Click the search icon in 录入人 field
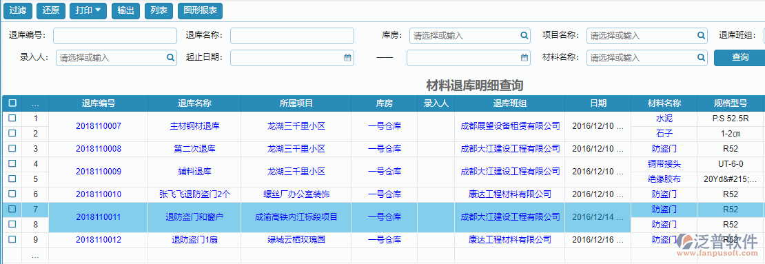This screenshot has height=264, width=765. [170, 58]
